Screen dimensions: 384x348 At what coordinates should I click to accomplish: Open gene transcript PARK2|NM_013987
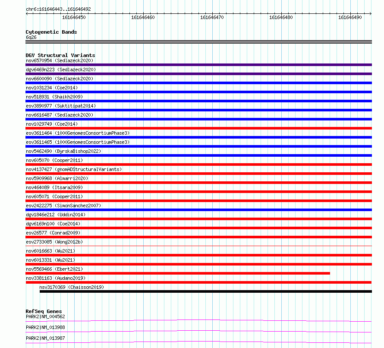tap(46, 338)
